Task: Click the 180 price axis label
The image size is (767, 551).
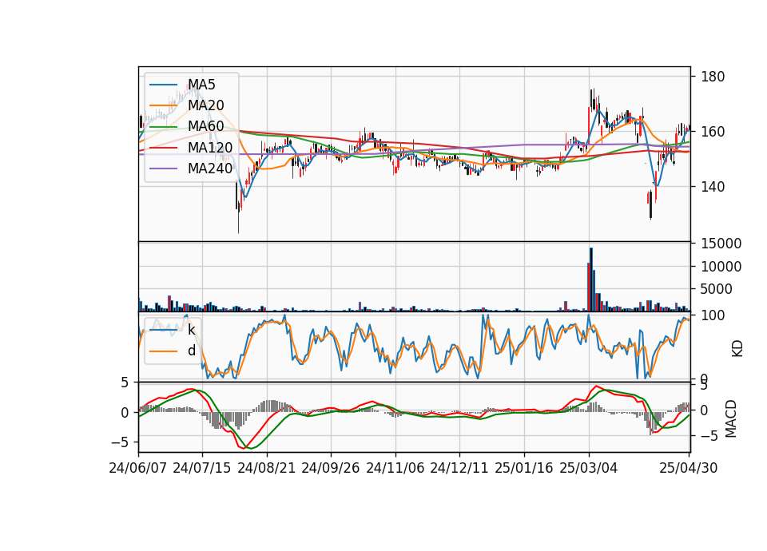Action: tap(713, 77)
